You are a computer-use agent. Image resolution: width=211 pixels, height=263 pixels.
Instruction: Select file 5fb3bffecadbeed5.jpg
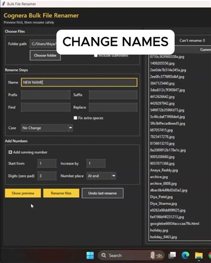[x=167, y=123]
